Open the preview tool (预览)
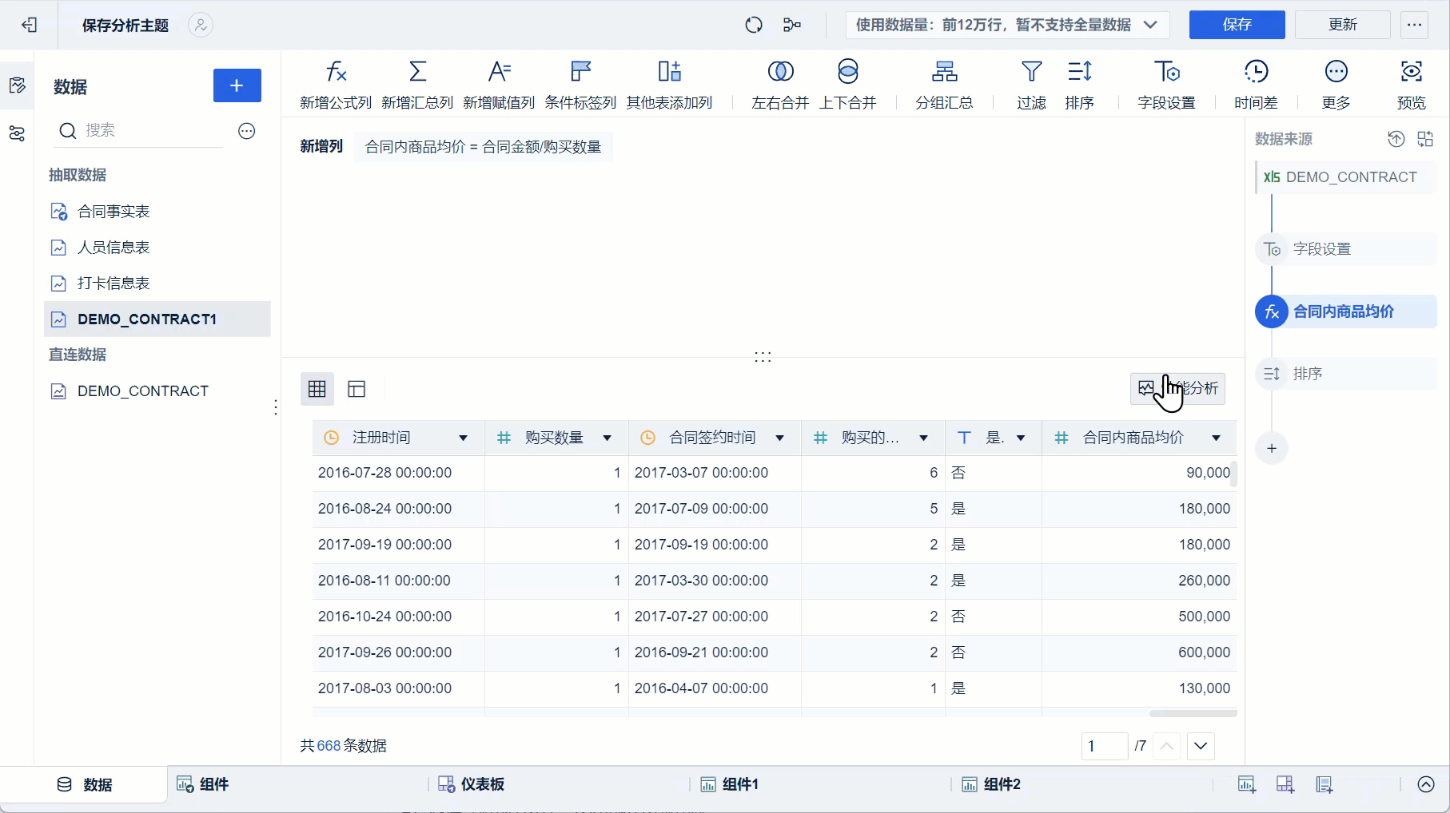The width and height of the screenshot is (1450, 813). click(1411, 84)
